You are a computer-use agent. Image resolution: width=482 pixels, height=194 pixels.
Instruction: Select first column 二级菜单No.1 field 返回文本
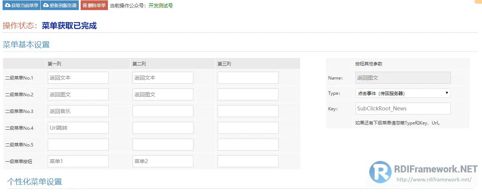coord(78,78)
